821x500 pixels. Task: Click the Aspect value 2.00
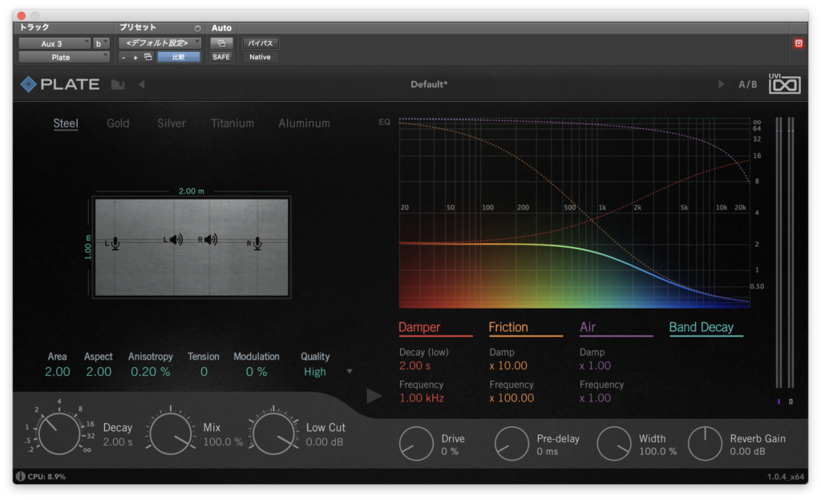pyautogui.click(x=99, y=372)
